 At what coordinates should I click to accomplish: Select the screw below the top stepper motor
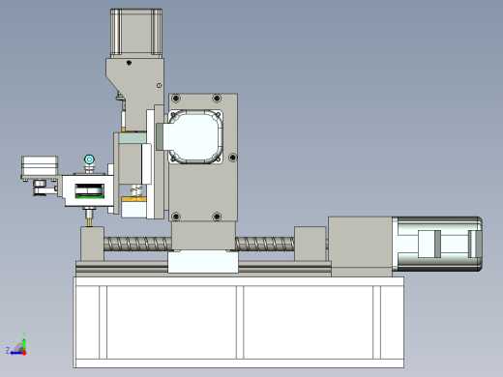129,63
